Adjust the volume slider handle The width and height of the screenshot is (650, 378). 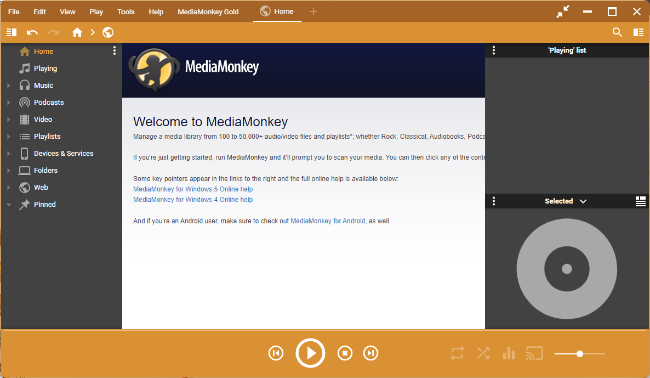pos(580,354)
